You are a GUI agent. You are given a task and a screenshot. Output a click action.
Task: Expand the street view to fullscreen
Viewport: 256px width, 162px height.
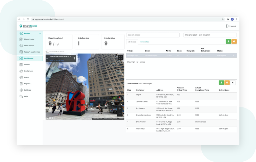[x=120, y=57]
